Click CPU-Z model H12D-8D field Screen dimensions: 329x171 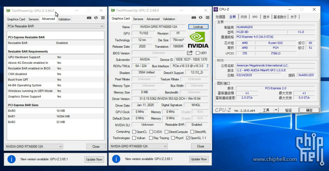click(x=261, y=32)
